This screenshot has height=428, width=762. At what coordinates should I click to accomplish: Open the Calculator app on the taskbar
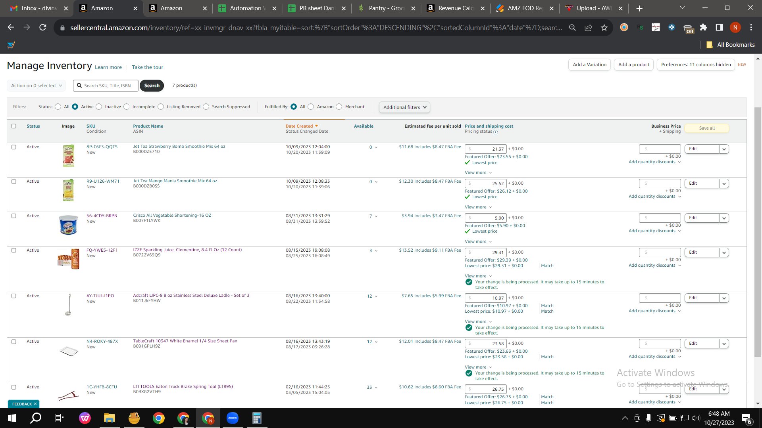pyautogui.click(x=257, y=418)
